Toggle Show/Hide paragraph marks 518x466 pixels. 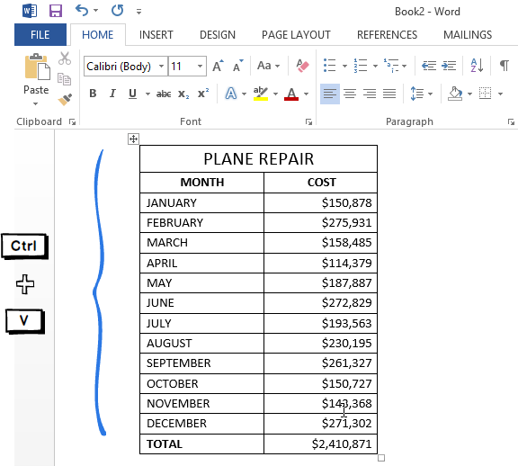tap(505, 65)
